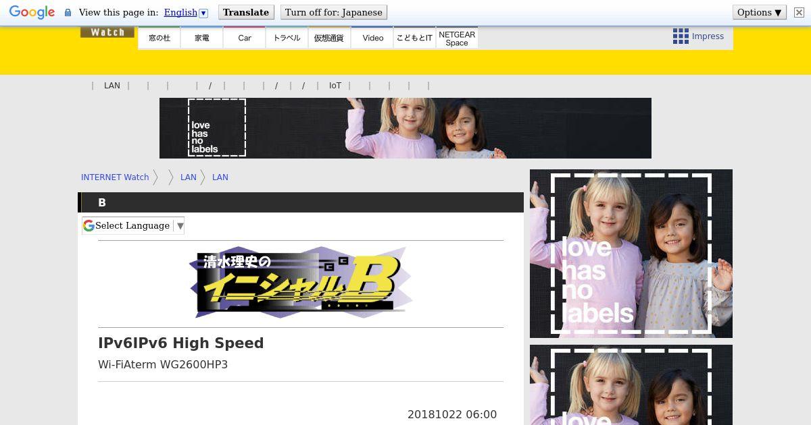Screen dimensions: 811x425
Task: Click the Google logo in translate bar
Action: point(32,12)
